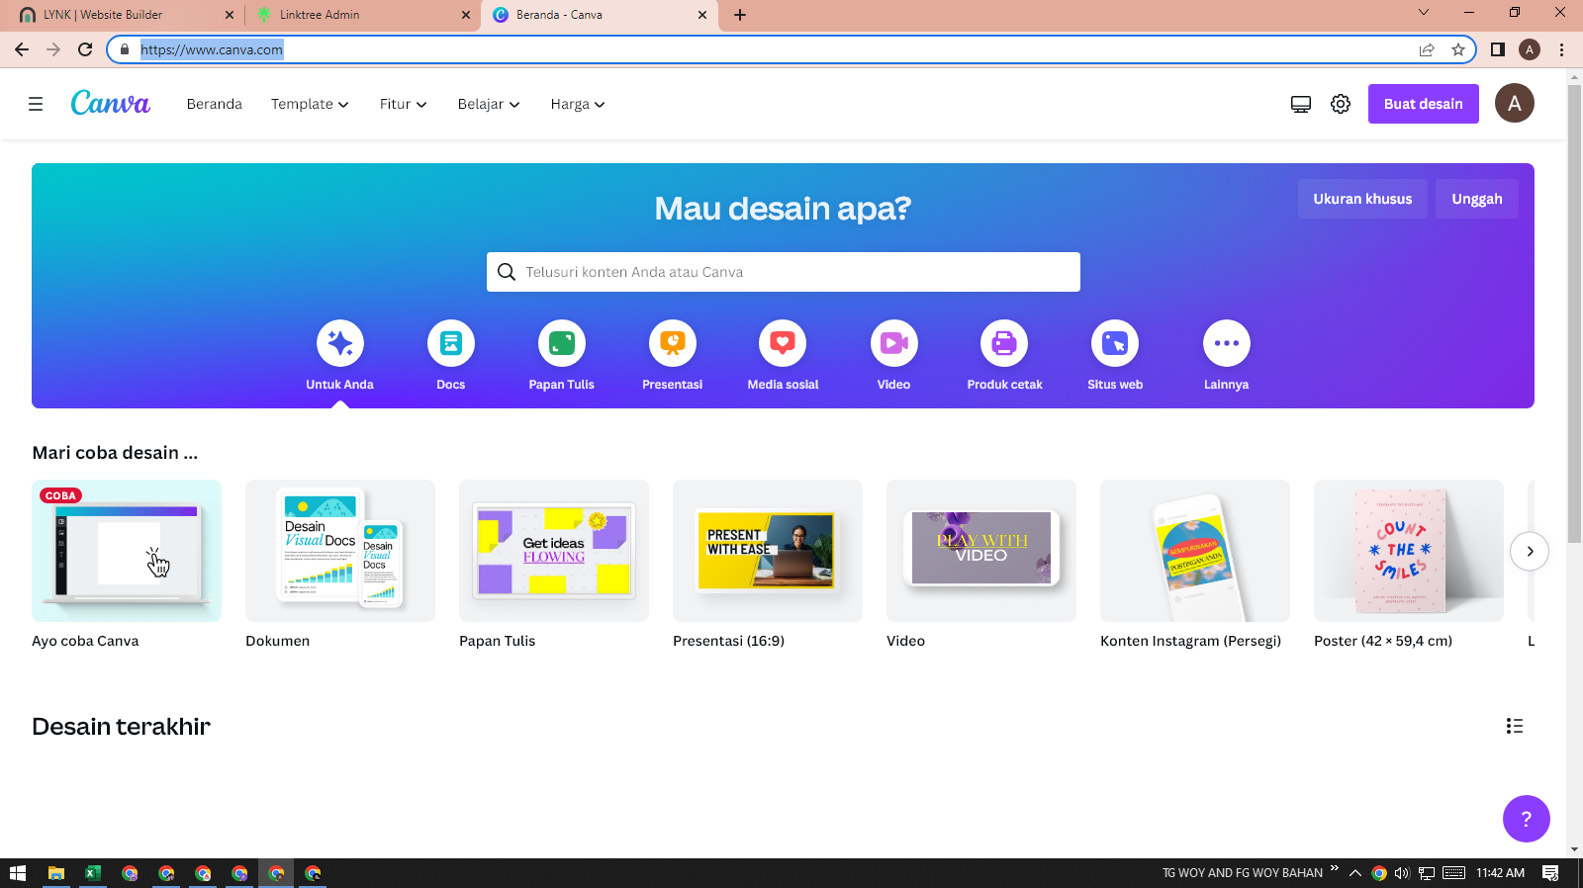Go forward to the next page
1583x888 pixels.
(x=53, y=49)
